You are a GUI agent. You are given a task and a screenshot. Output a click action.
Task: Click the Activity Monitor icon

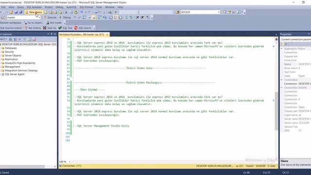[110, 12]
